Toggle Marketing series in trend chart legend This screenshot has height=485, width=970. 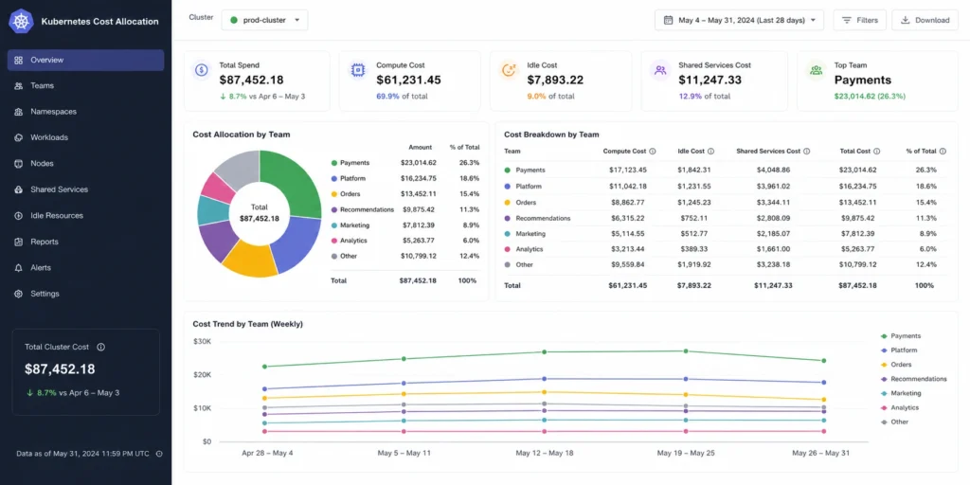[901, 393]
